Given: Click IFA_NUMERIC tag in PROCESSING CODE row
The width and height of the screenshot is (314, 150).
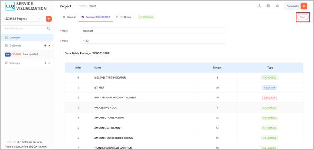Looking at the screenshot, I should tap(269, 108).
